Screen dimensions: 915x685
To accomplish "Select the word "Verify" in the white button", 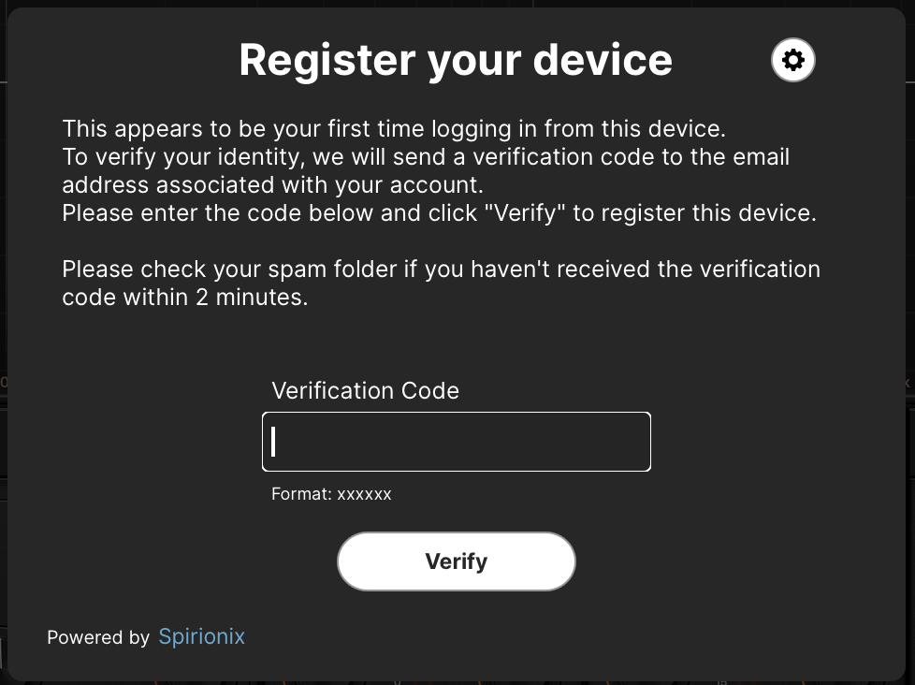I will [x=457, y=561].
